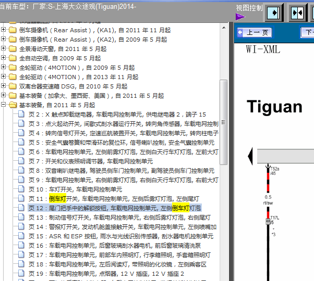Open 页 2 X 触点卸载继电器

117,114
